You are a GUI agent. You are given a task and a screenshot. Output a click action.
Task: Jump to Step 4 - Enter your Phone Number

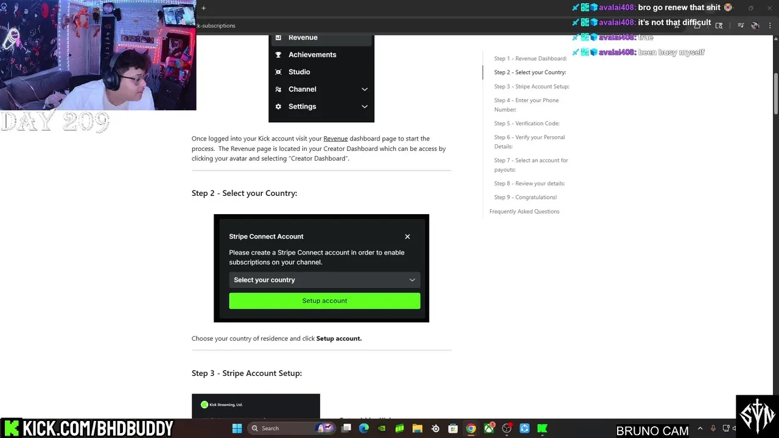[x=526, y=105]
